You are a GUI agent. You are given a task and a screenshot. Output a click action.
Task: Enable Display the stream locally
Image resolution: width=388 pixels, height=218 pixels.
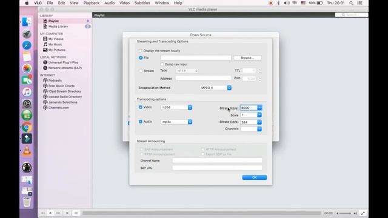[141, 51]
